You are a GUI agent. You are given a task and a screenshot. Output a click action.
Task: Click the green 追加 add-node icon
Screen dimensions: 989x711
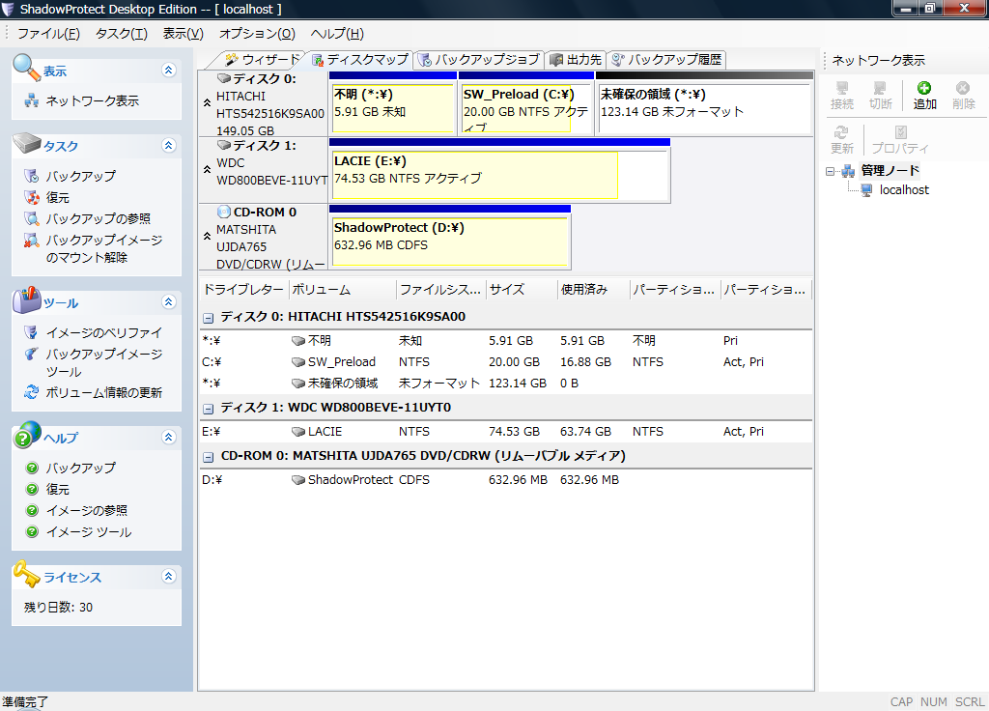coord(924,89)
